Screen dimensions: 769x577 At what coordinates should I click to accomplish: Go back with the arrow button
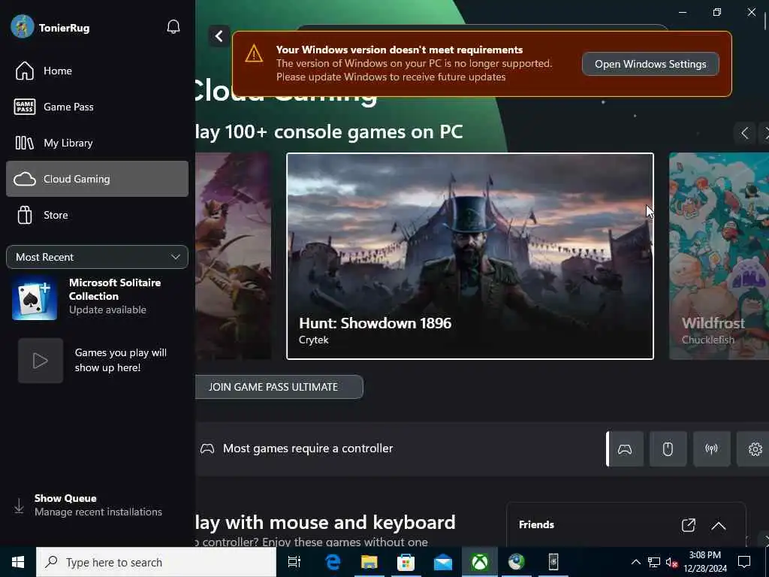(219, 36)
